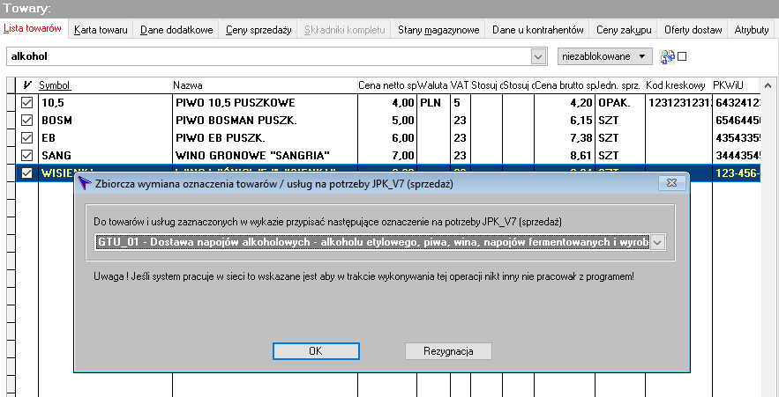Open the Karta towaru tab
The image size is (779, 397).
tap(101, 30)
